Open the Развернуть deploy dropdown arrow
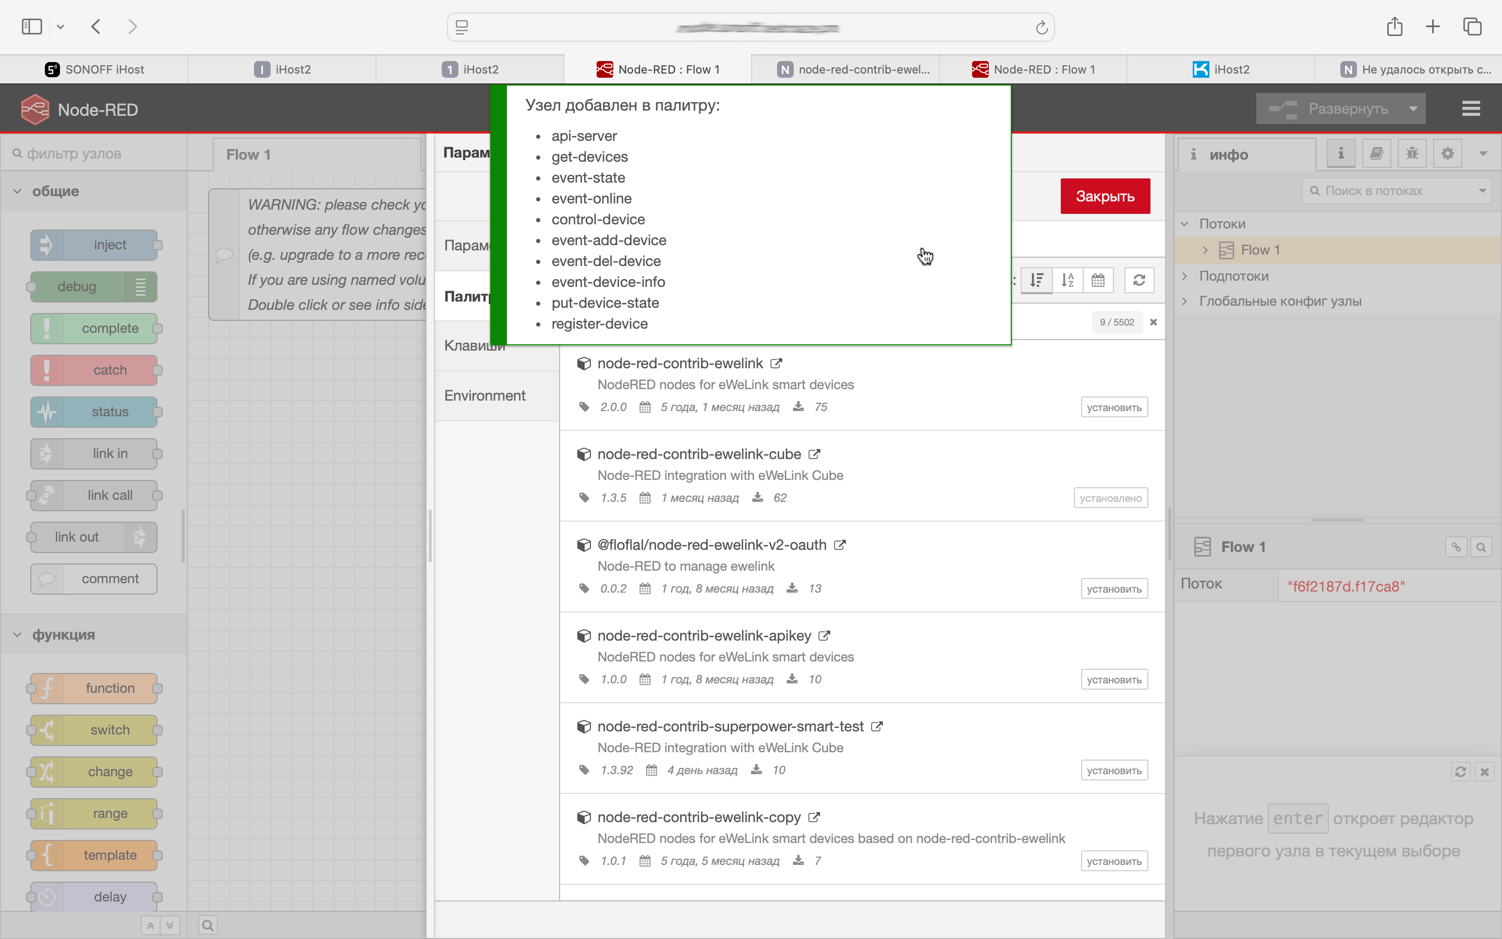The height and width of the screenshot is (939, 1502). point(1413,109)
